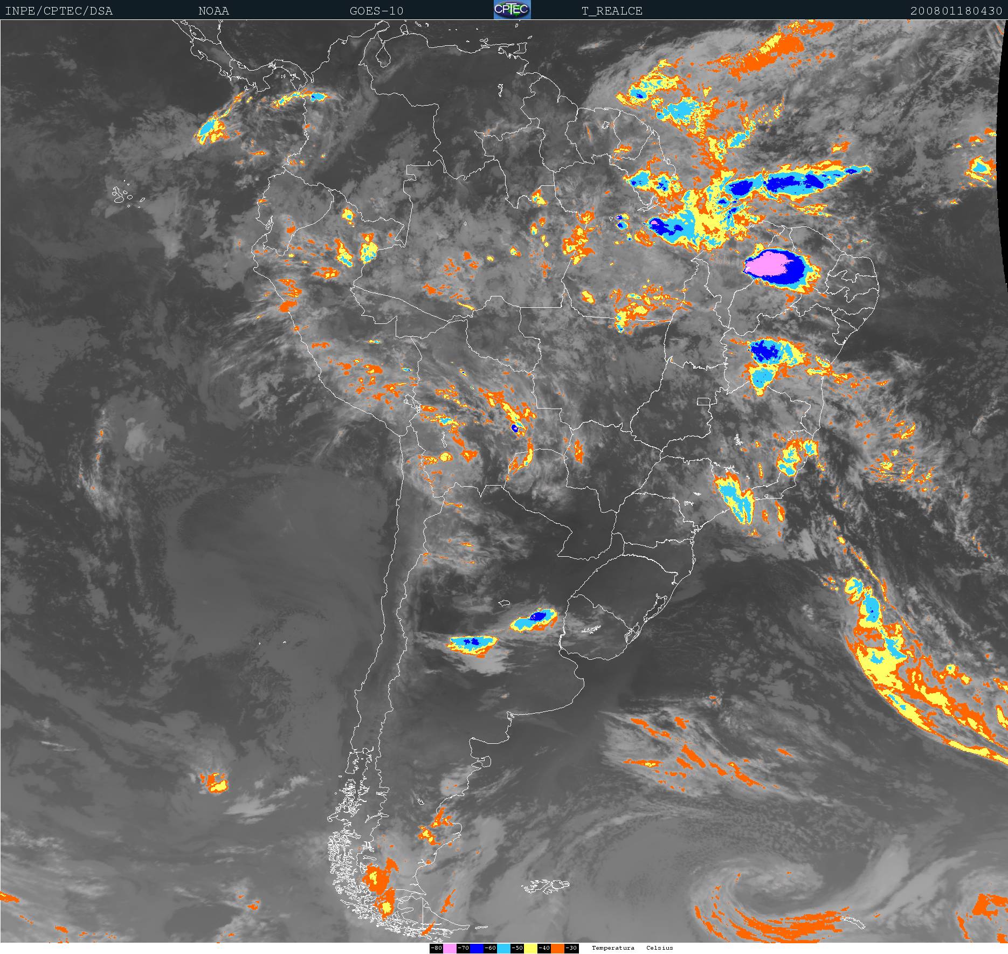Click the light blue swatch in the legend

pyautogui.click(x=504, y=948)
